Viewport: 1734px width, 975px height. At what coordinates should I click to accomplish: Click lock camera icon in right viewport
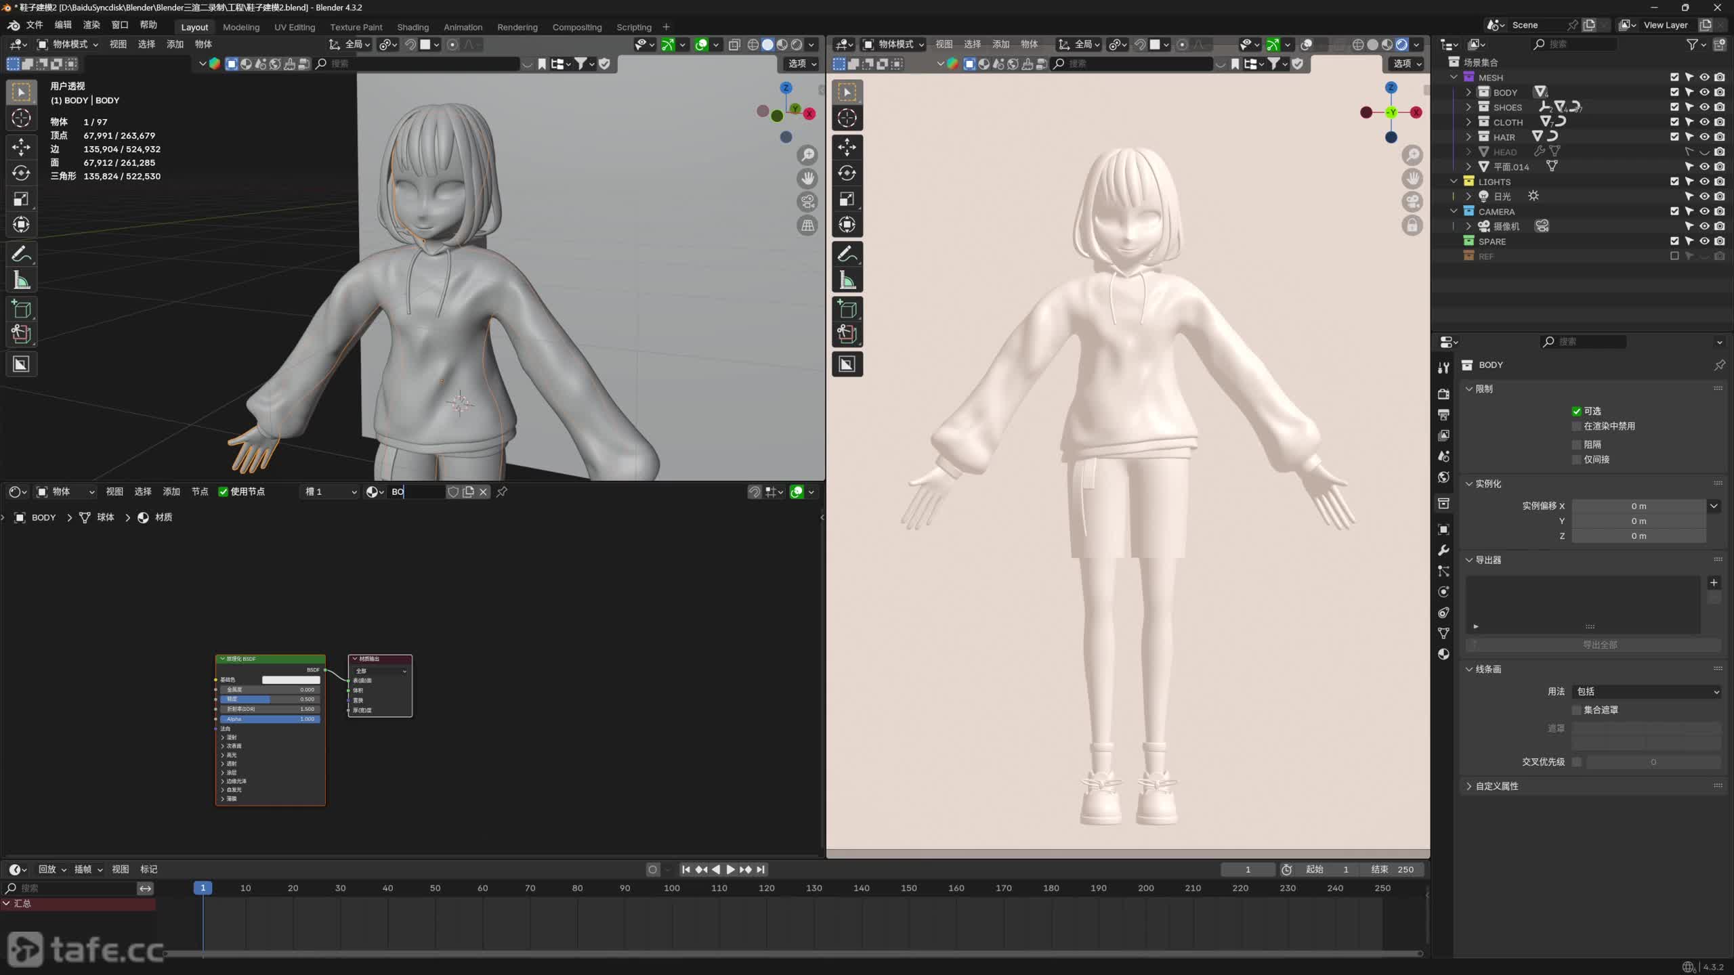[x=1412, y=225]
